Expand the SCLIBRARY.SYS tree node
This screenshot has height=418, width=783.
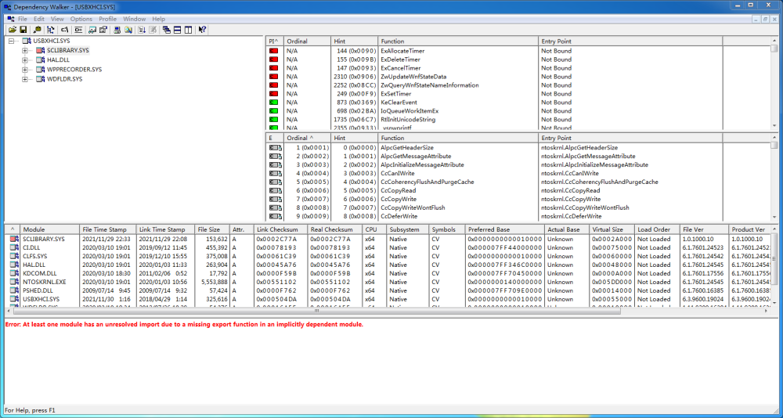click(26, 50)
